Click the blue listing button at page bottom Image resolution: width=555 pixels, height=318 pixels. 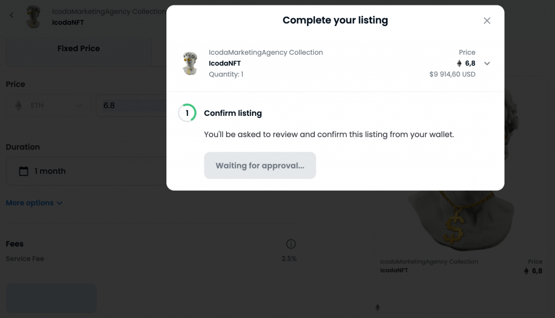click(x=51, y=297)
